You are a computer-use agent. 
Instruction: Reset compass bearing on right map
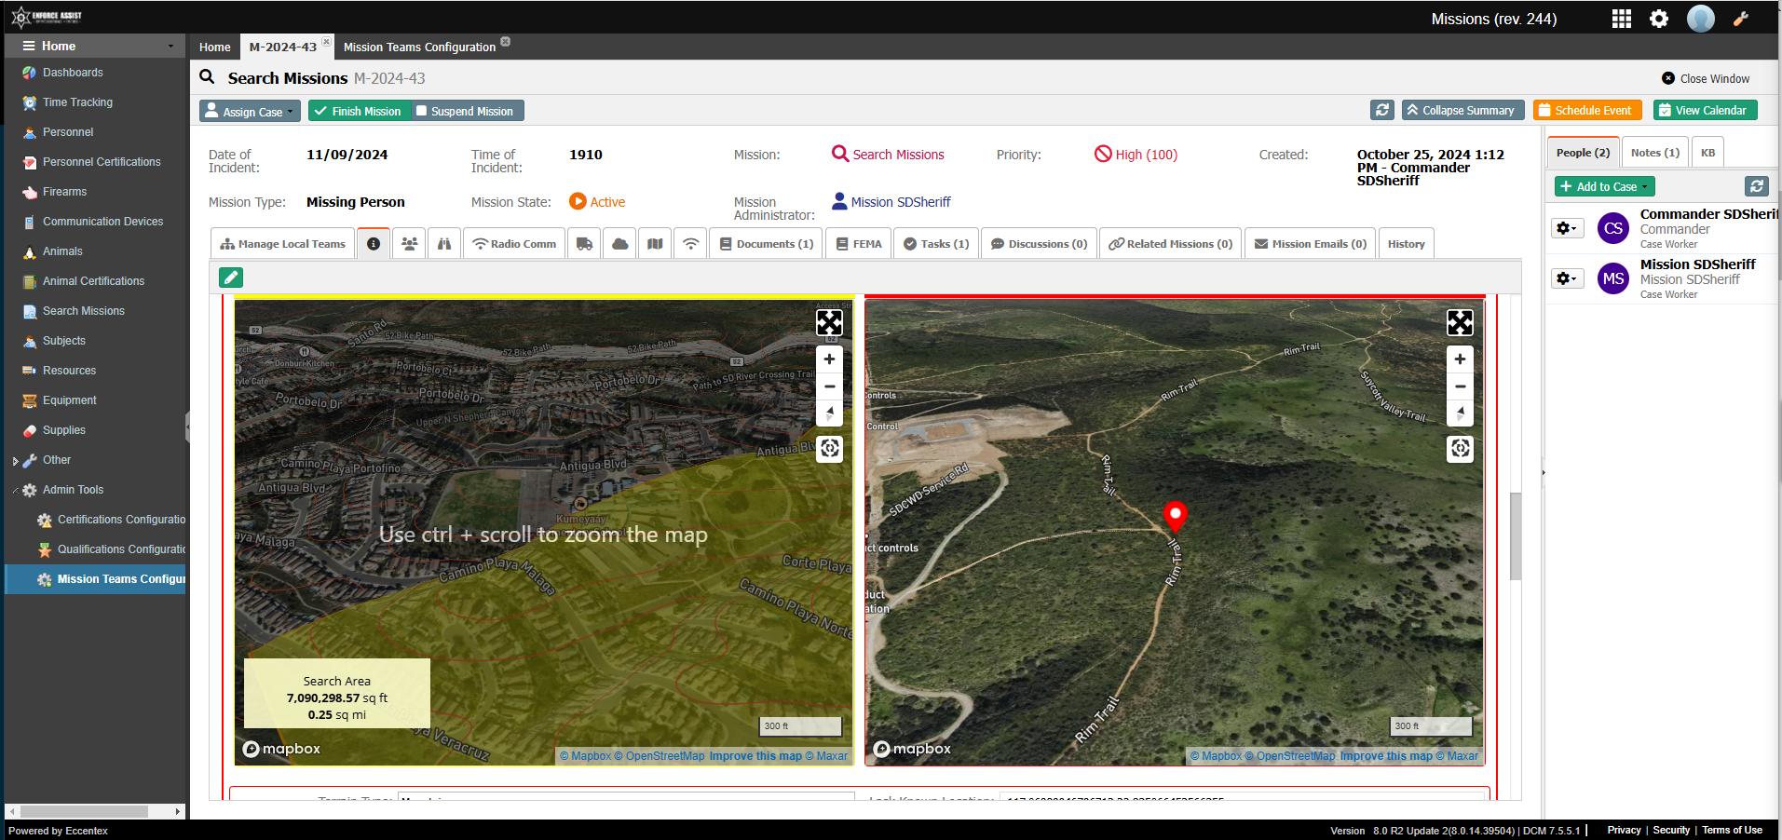click(x=1460, y=413)
